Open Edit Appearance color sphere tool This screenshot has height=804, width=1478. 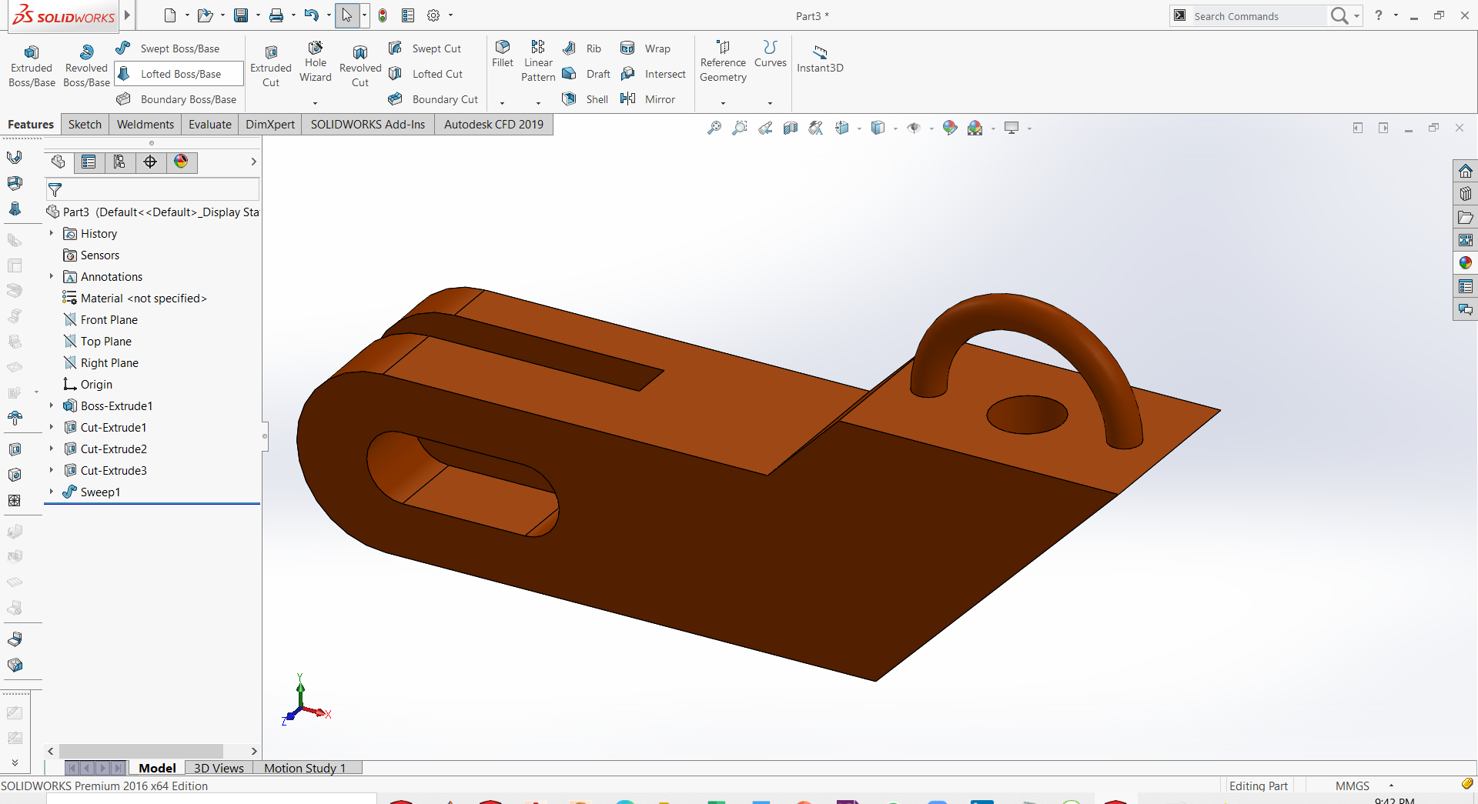click(x=950, y=128)
